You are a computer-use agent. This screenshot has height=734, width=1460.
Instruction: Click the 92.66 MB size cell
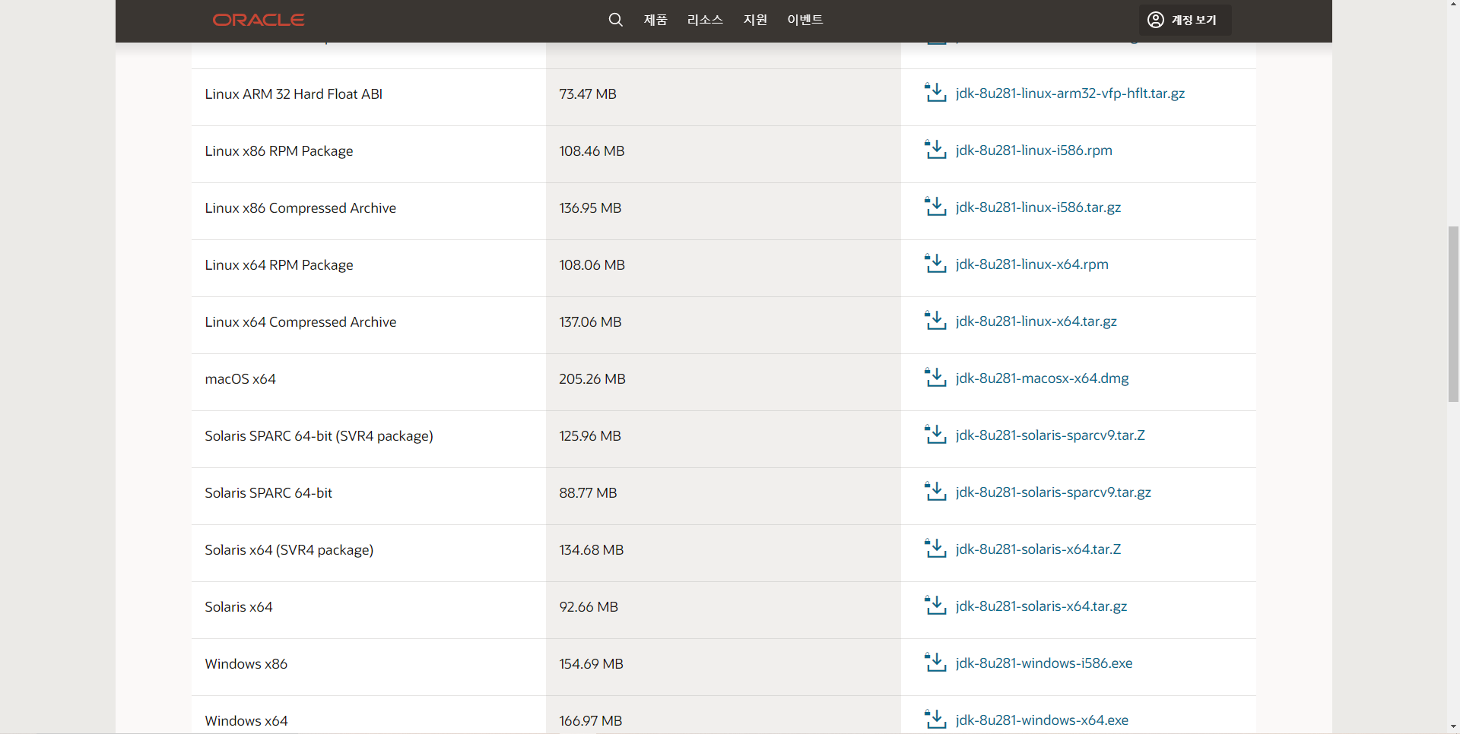click(x=723, y=610)
